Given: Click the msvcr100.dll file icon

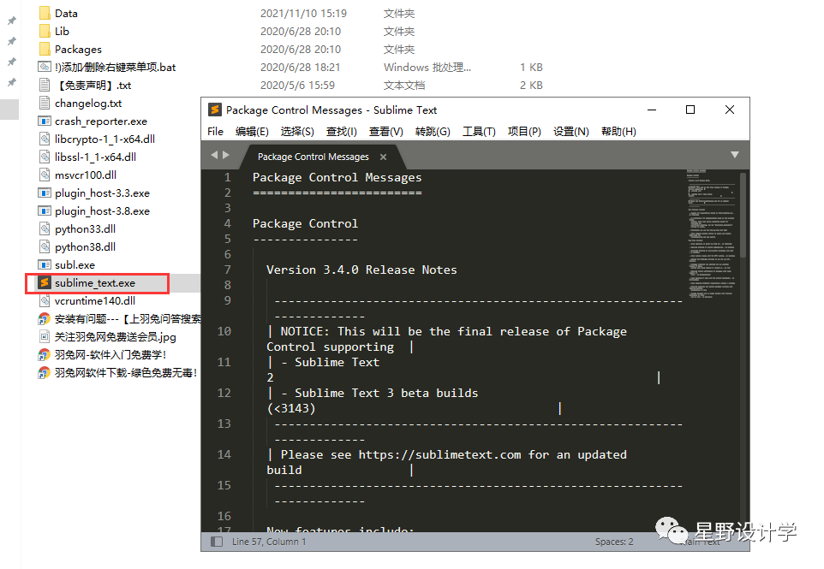Looking at the screenshot, I should (45, 175).
